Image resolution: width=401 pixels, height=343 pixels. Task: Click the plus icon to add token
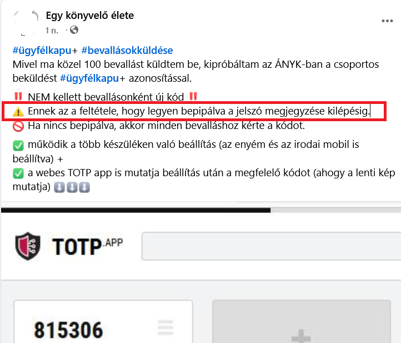pos(301,336)
